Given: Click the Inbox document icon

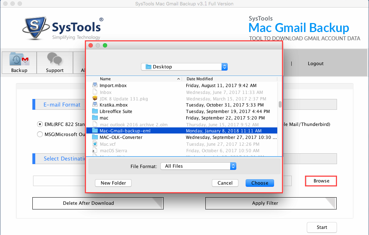Looking at the screenshot, I should pyautogui.click(x=95, y=92).
